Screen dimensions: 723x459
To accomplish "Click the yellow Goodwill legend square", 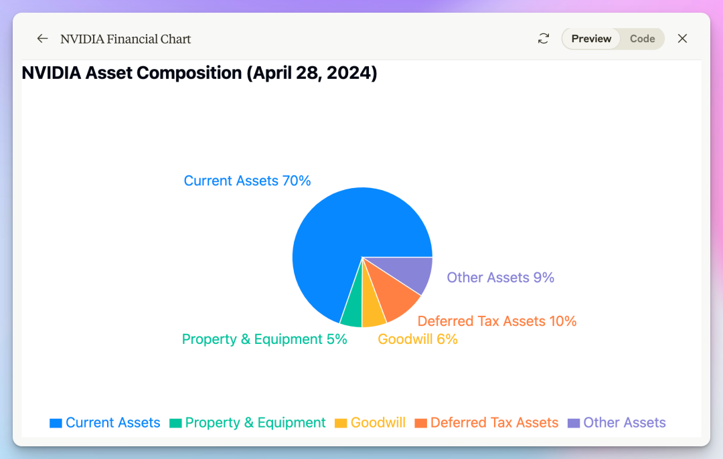I will [341, 424].
